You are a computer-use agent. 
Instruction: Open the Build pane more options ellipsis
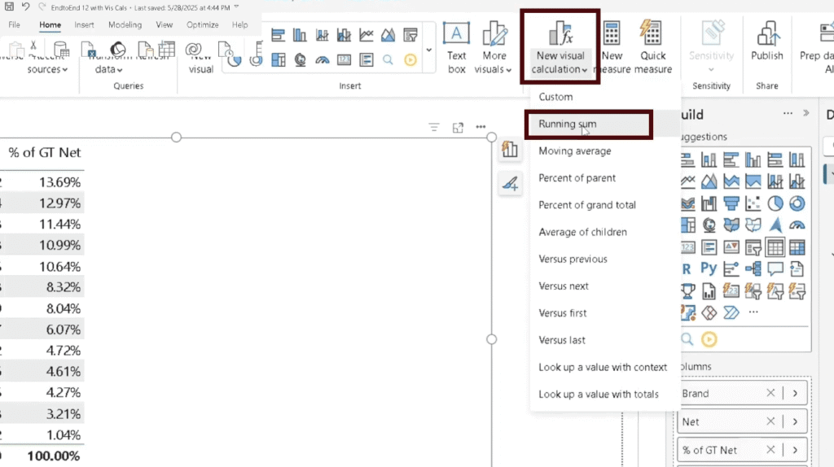coord(788,114)
